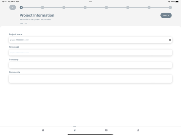Focus the Reference input field

tap(90, 53)
